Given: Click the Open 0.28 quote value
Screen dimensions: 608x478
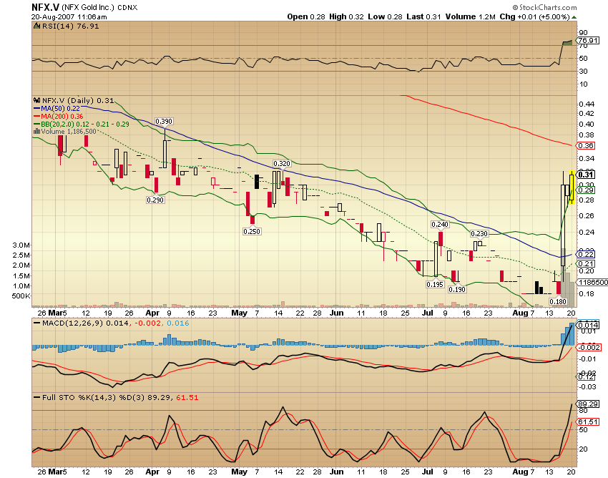Looking at the screenshot, I should (x=306, y=16).
